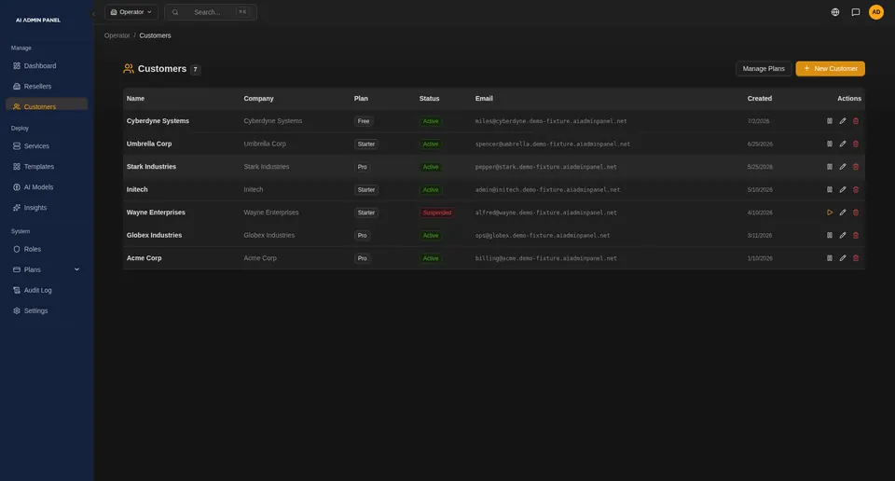Viewport: 895px width, 481px height.
Task: Open the Acme Corp customer name
Action: (144, 258)
